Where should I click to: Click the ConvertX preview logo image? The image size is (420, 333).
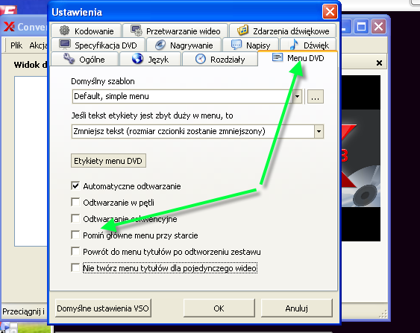[361, 159]
